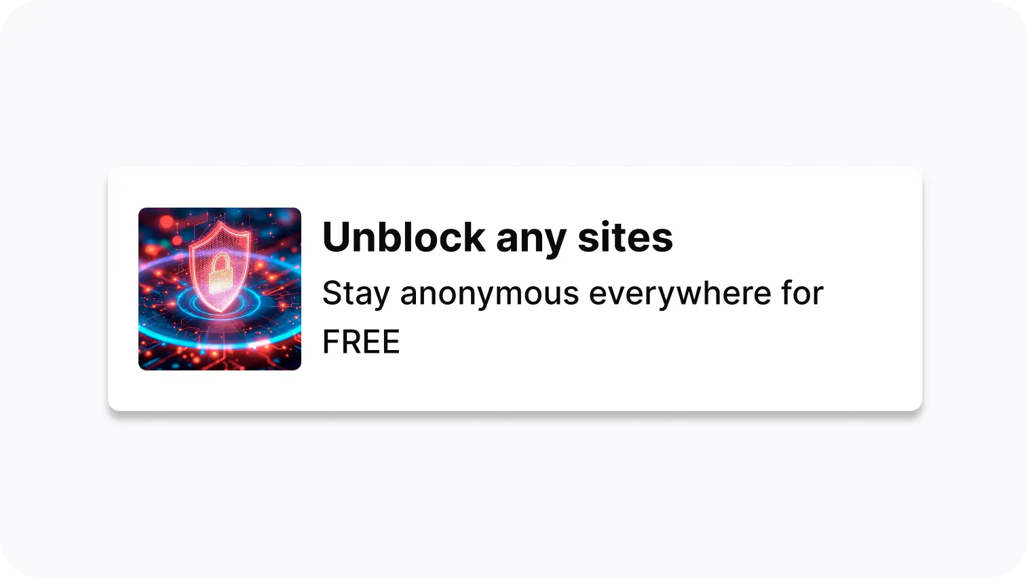Click the word "FREE" in the ad
This screenshot has height=578, width=1028.
coord(361,342)
